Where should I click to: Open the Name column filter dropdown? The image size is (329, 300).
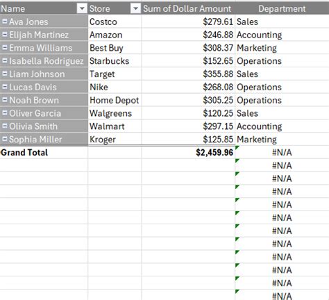(x=82, y=9)
